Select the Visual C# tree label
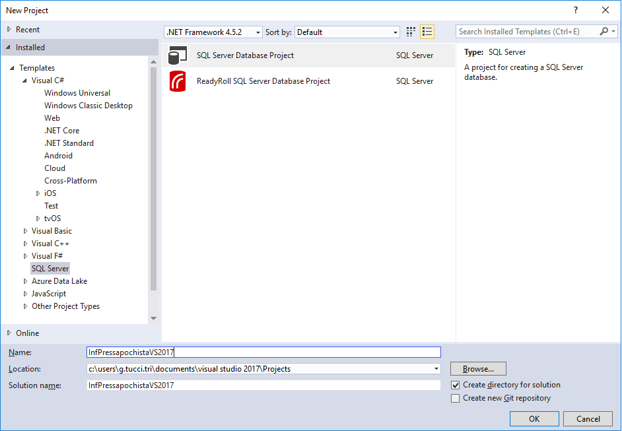The width and height of the screenshot is (622, 431). 48,81
